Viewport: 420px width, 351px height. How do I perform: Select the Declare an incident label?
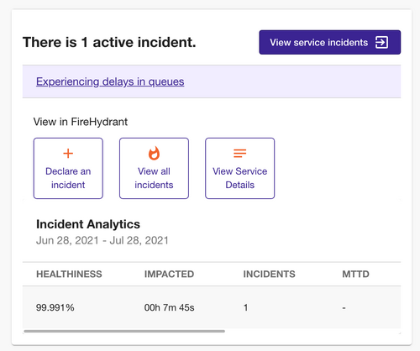click(x=68, y=178)
